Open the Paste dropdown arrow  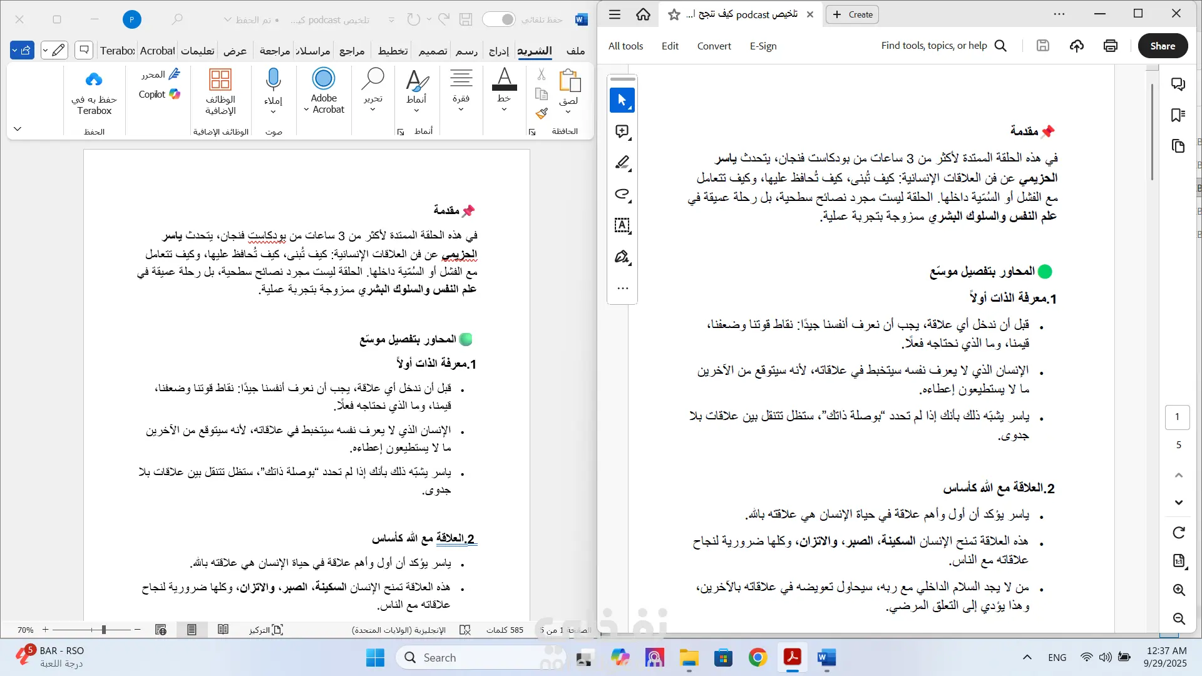click(568, 112)
